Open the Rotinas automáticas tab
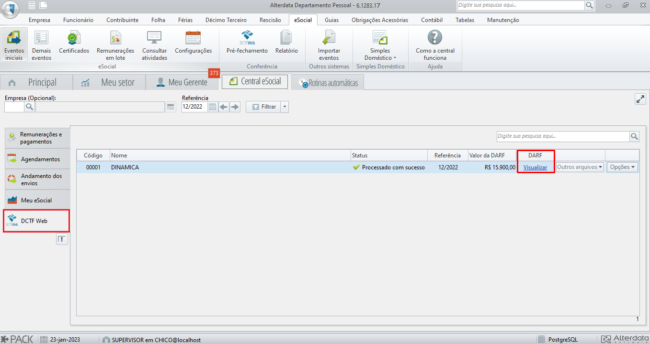This screenshot has height=344, width=650. point(329,82)
